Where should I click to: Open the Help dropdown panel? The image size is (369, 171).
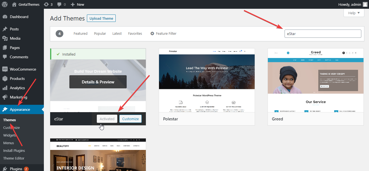354,13
